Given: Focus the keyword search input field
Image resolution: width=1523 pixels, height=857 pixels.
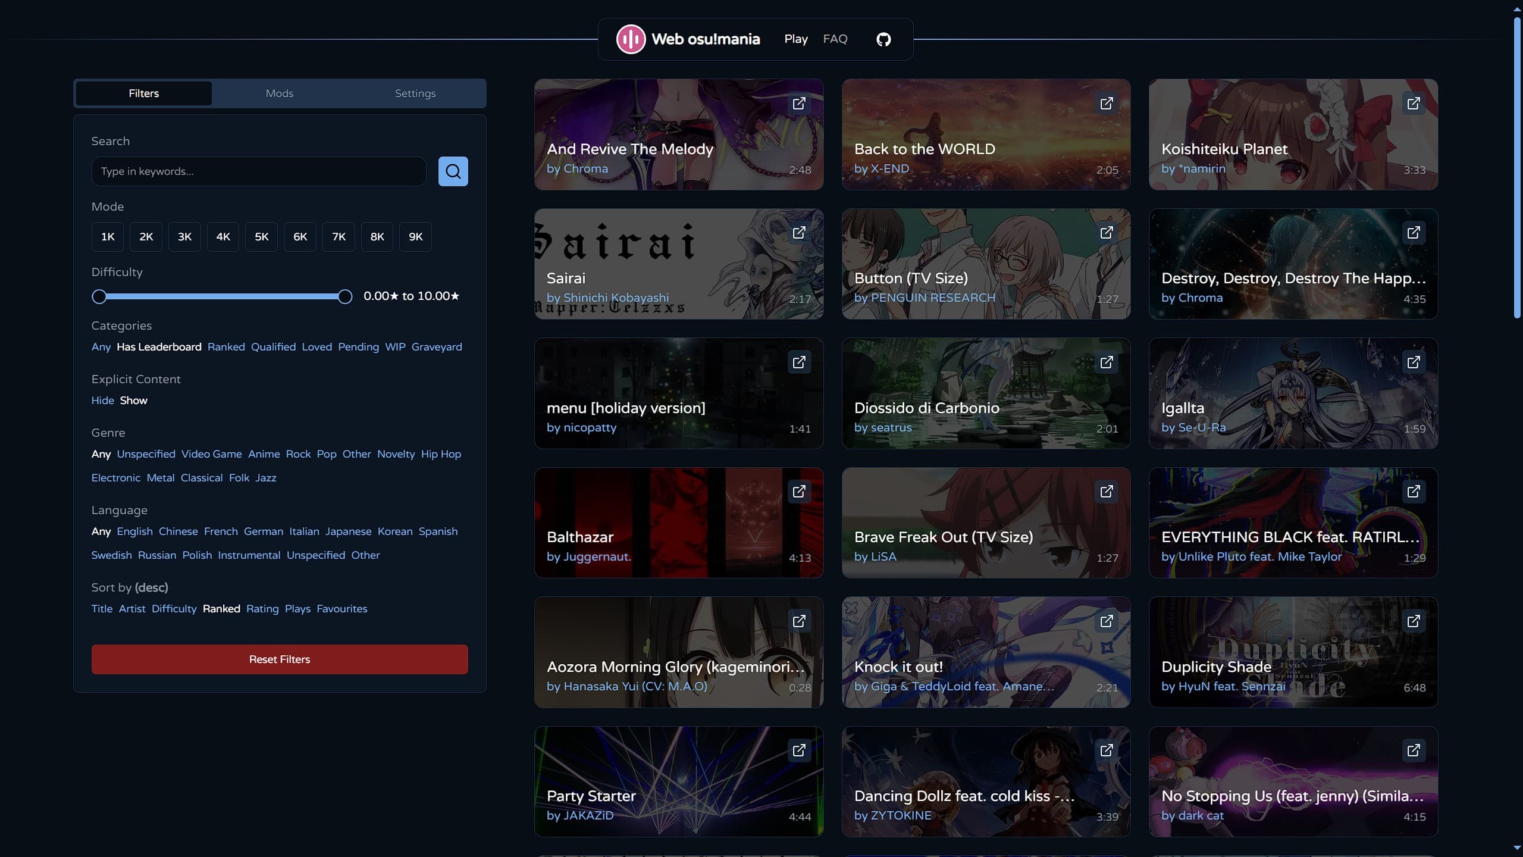Looking at the screenshot, I should [x=259, y=171].
